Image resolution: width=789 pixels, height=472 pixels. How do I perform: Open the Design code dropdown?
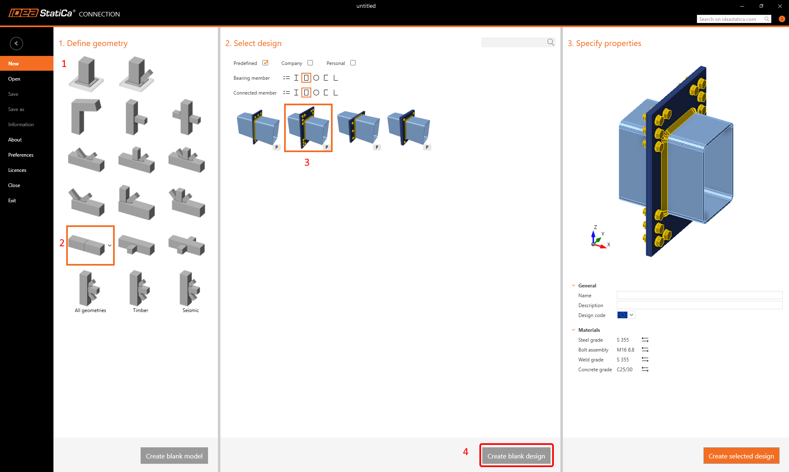tap(631, 315)
